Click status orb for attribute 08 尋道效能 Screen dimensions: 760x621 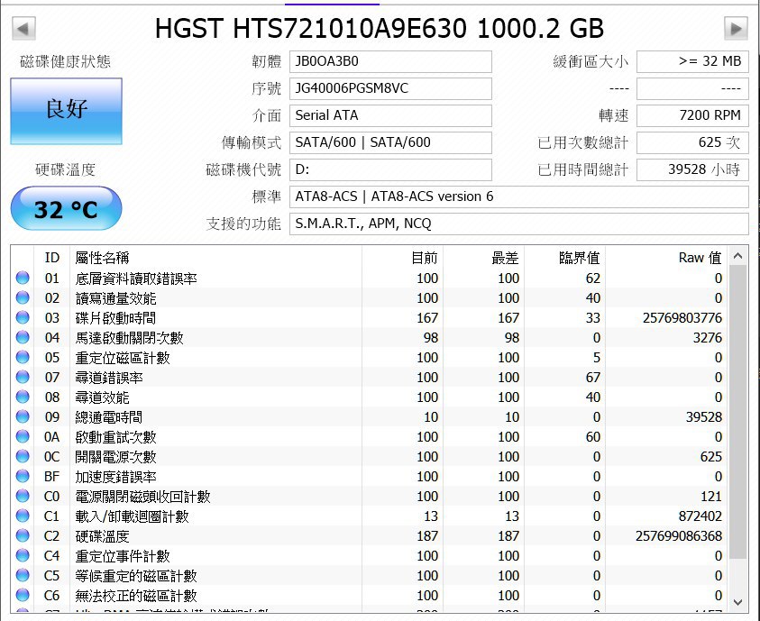tap(23, 397)
